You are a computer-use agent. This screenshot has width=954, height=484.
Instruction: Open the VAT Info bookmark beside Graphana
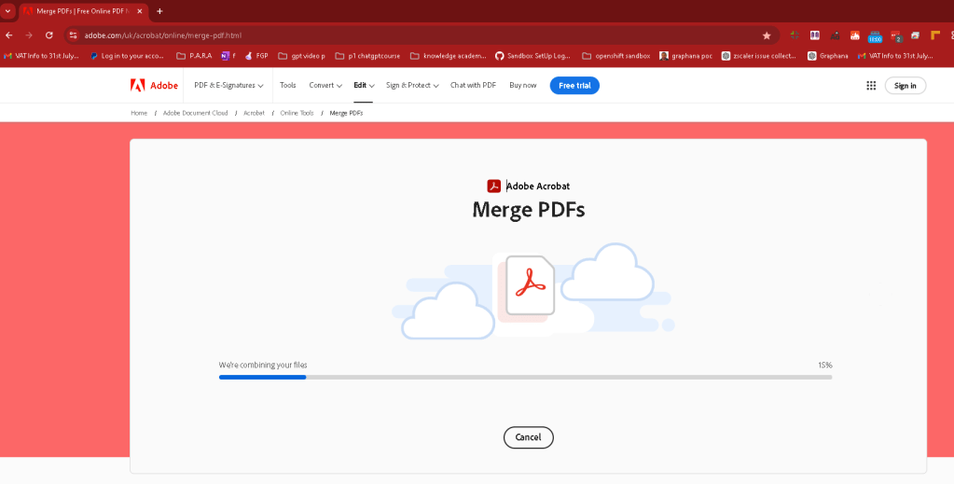click(895, 55)
